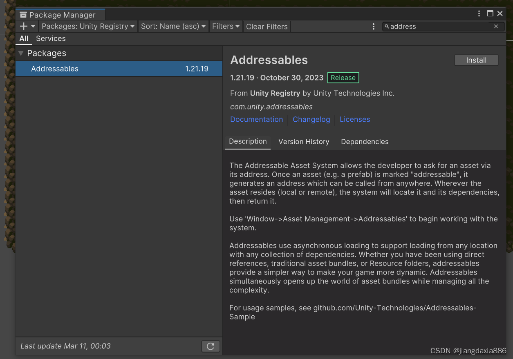Open the Sort: Name (asc) dropdown
Screen dimensions: 513x359
point(173,26)
